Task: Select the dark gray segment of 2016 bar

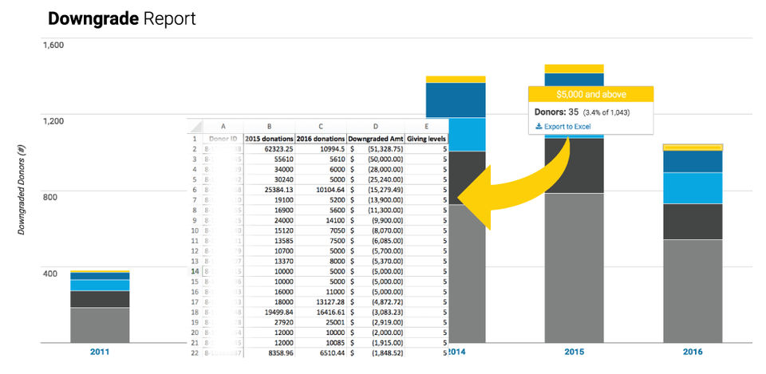Action: tap(693, 221)
